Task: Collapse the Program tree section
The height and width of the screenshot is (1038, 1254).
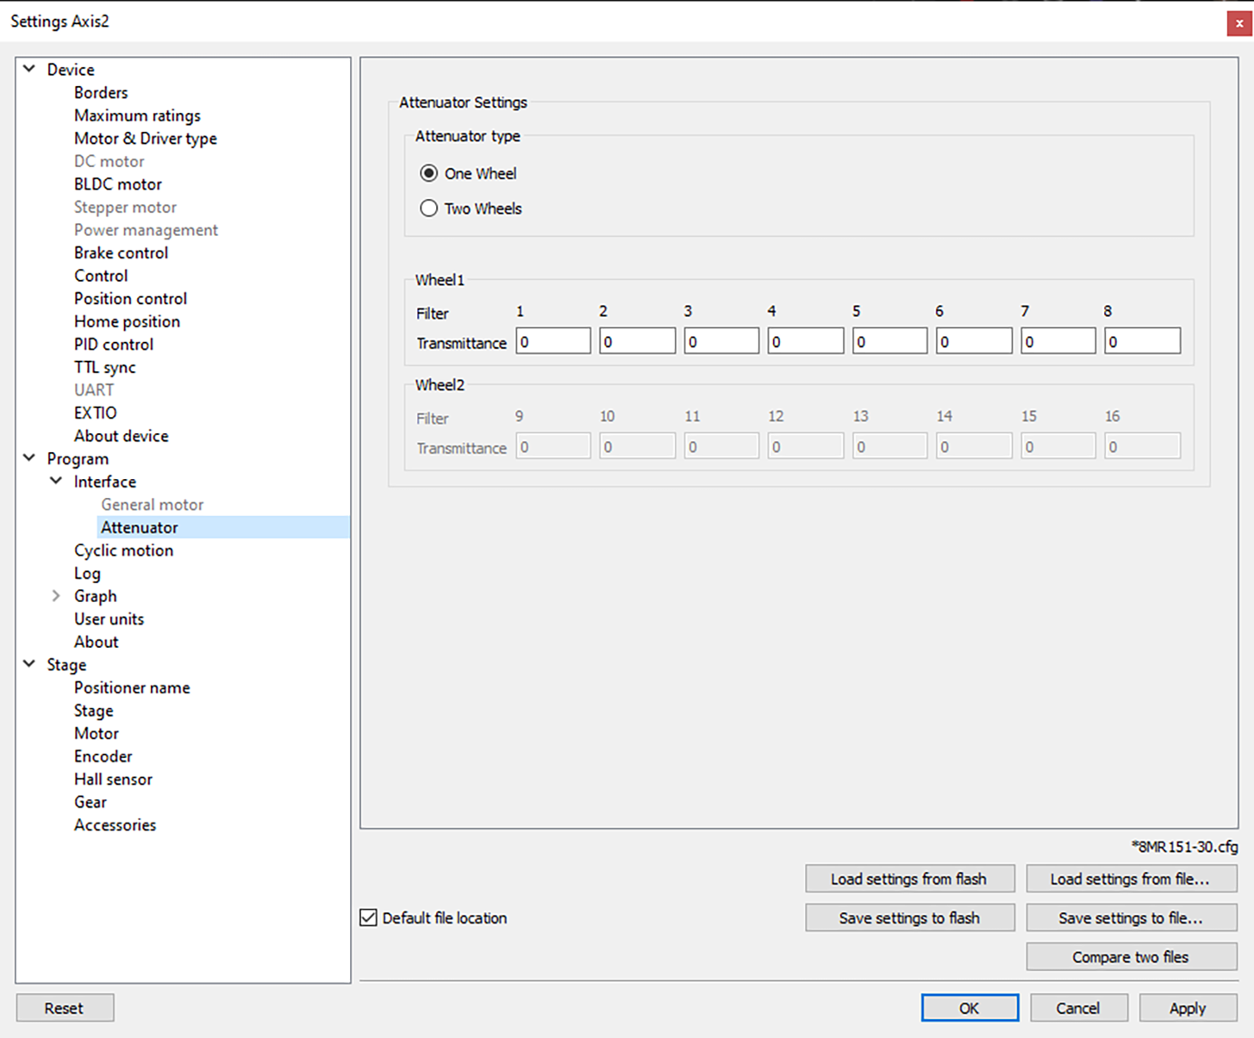Action: click(29, 458)
